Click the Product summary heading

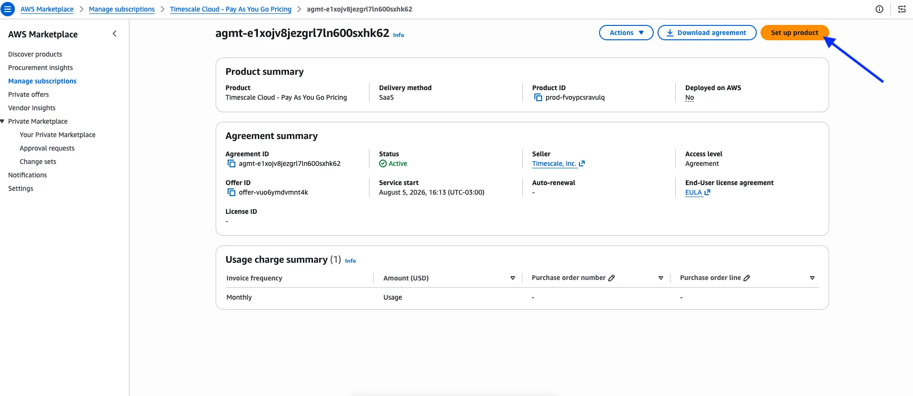click(265, 71)
